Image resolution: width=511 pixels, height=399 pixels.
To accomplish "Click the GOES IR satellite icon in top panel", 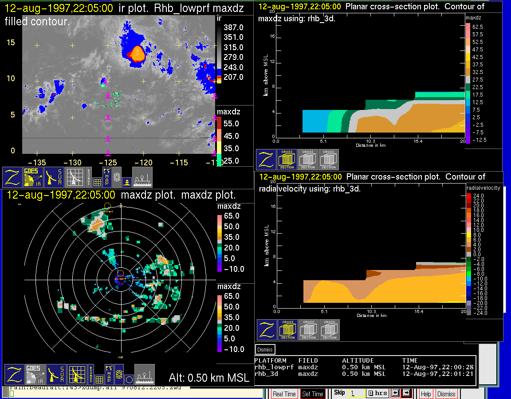I will point(34,177).
